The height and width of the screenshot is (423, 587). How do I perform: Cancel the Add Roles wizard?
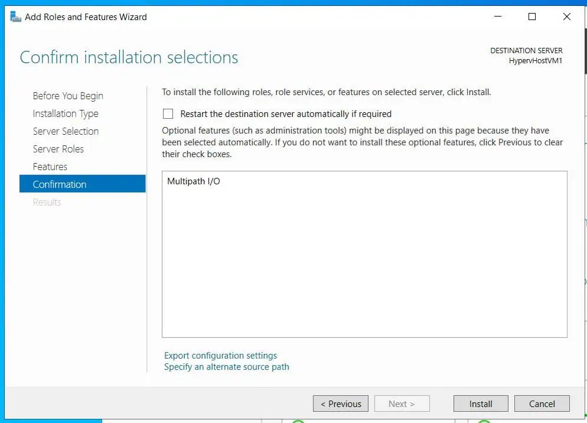(542, 404)
